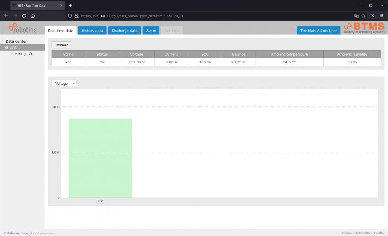Click the green #01 voltage bar
This screenshot has height=236, width=388.
100,158
